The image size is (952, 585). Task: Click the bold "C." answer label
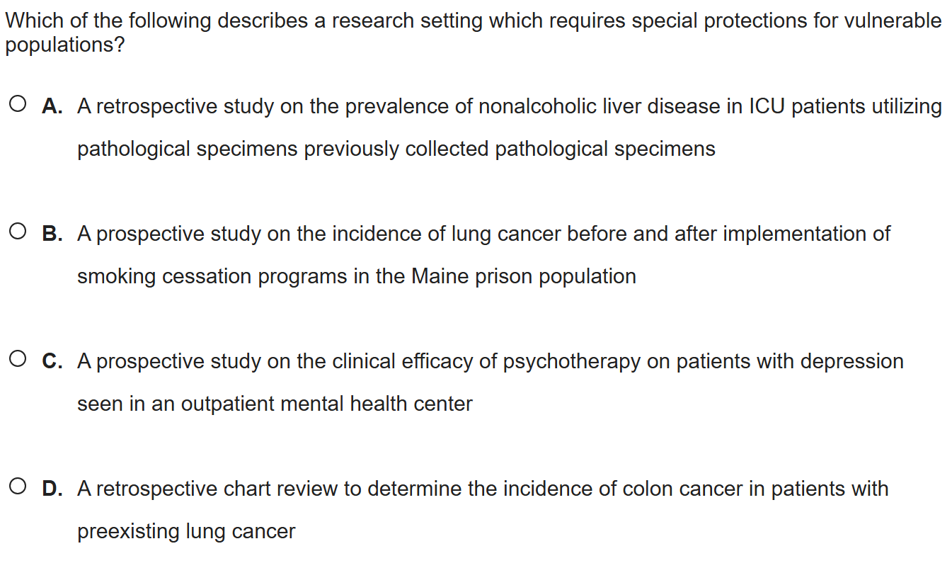[x=52, y=361]
